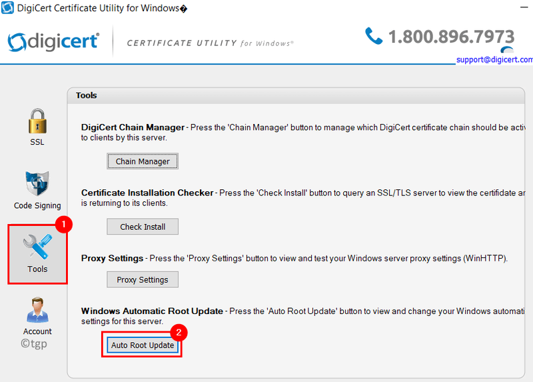Click the 'DigiCert Chain Manager' heading text
The image size is (533, 382).
point(133,127)
